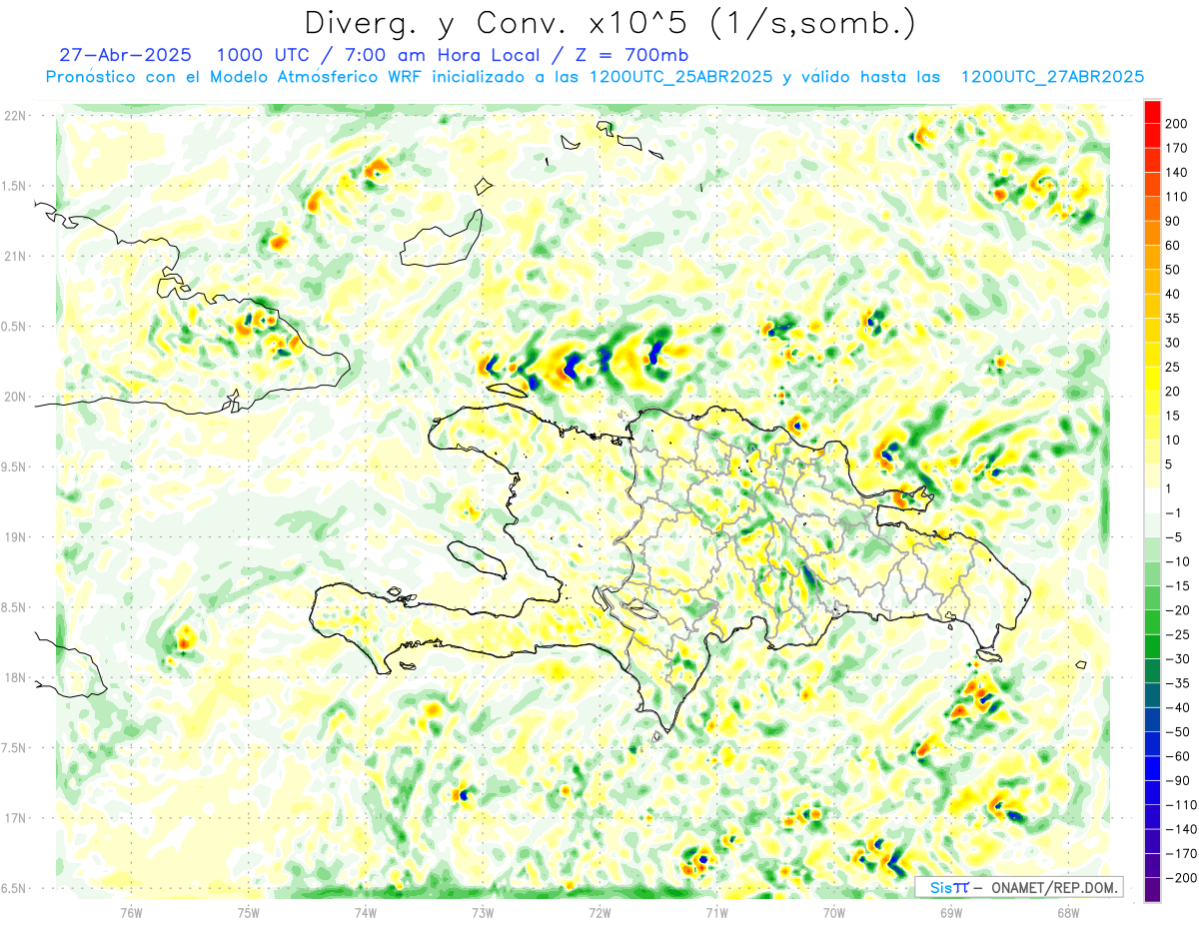Click the purple colorbar segment below -200

(1152, 889)
